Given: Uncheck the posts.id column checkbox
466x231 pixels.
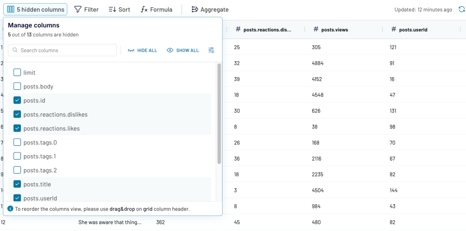Looking at the screenshot, I should coord(17,100).
